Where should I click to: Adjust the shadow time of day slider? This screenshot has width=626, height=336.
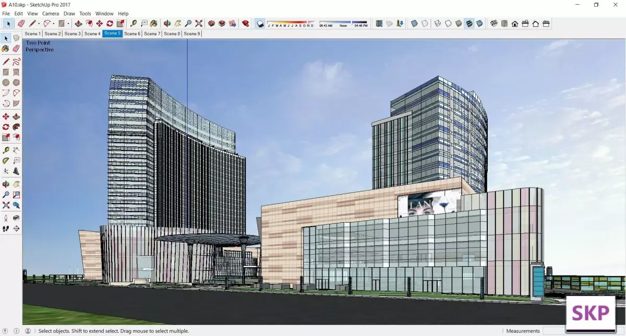[x=343, y=23]
